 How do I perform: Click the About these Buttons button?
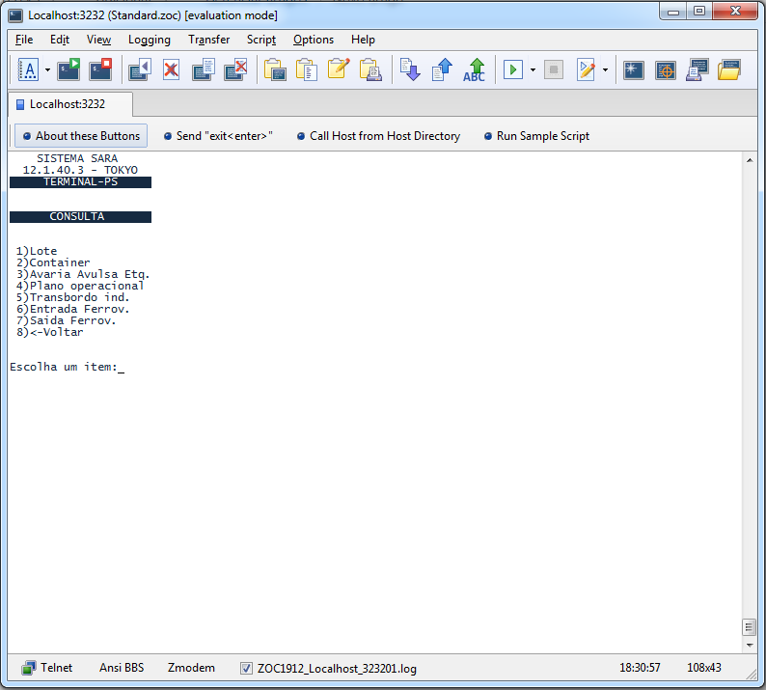[81, 136]
